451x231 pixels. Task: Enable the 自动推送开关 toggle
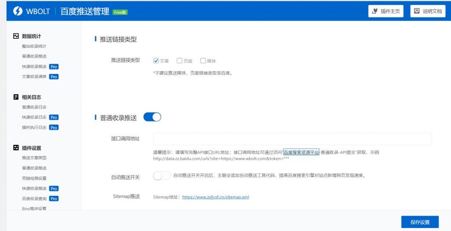point(162,176)
